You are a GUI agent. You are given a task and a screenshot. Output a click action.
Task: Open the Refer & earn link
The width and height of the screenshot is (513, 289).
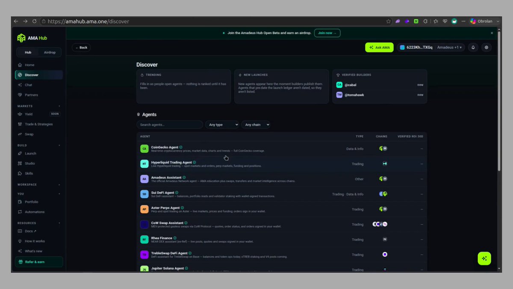[39, 262]
